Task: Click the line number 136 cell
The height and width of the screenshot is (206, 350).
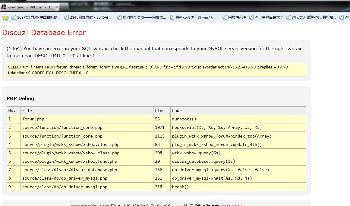Action: tap(162, 170)
